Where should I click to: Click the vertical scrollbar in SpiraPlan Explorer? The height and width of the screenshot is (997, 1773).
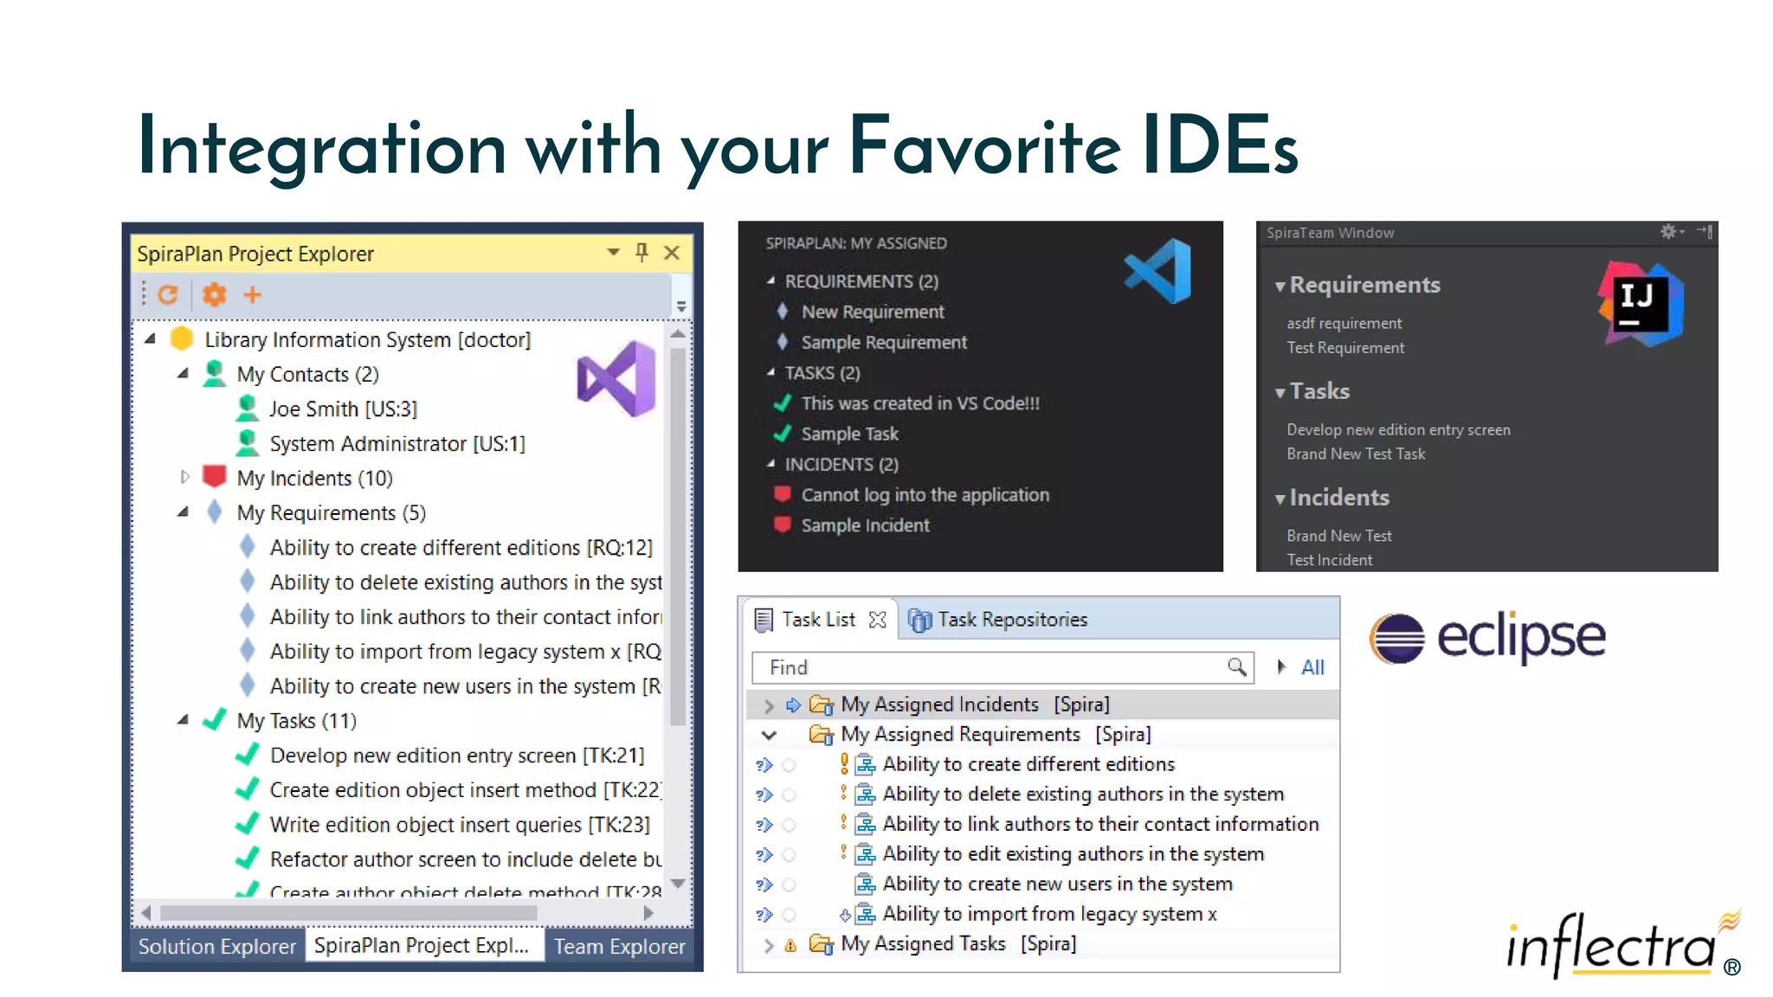[x=678, y=537]
